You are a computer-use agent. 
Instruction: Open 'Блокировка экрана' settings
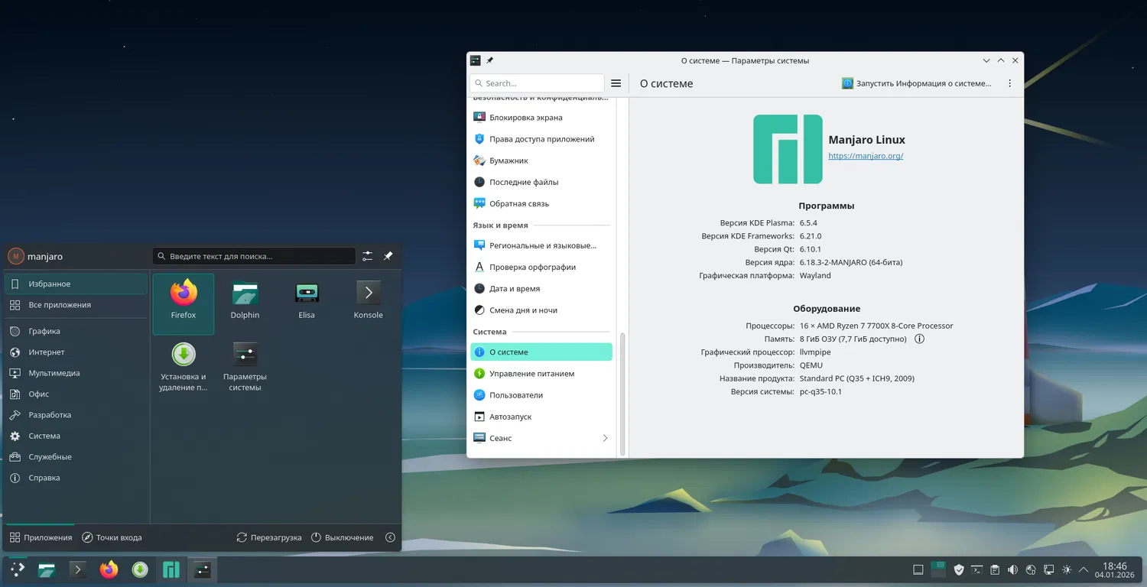coord(541,118)
